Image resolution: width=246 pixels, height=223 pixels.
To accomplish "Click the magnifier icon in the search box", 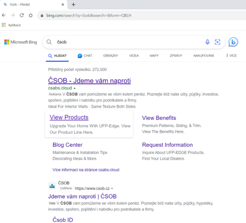I will [x=49, y=42].
